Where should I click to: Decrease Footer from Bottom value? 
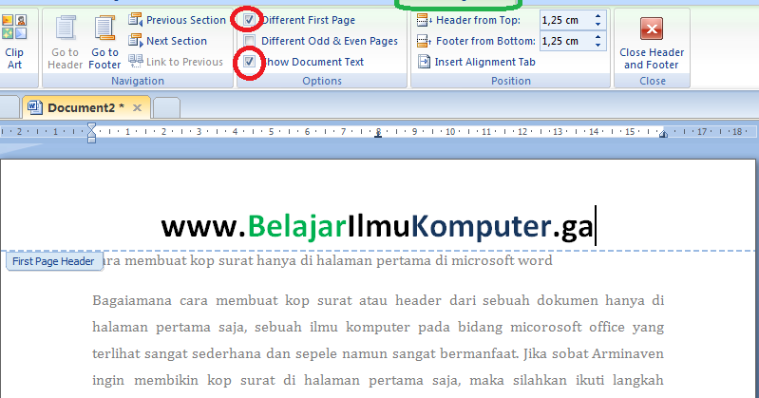coord(598,45)
